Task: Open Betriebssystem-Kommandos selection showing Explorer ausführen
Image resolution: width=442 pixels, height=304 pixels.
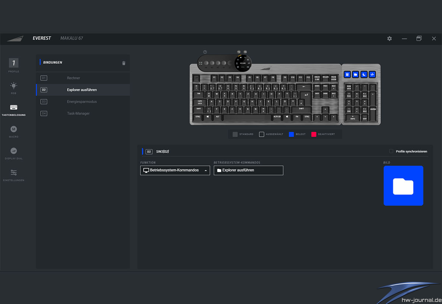Action: click(248, 170)
